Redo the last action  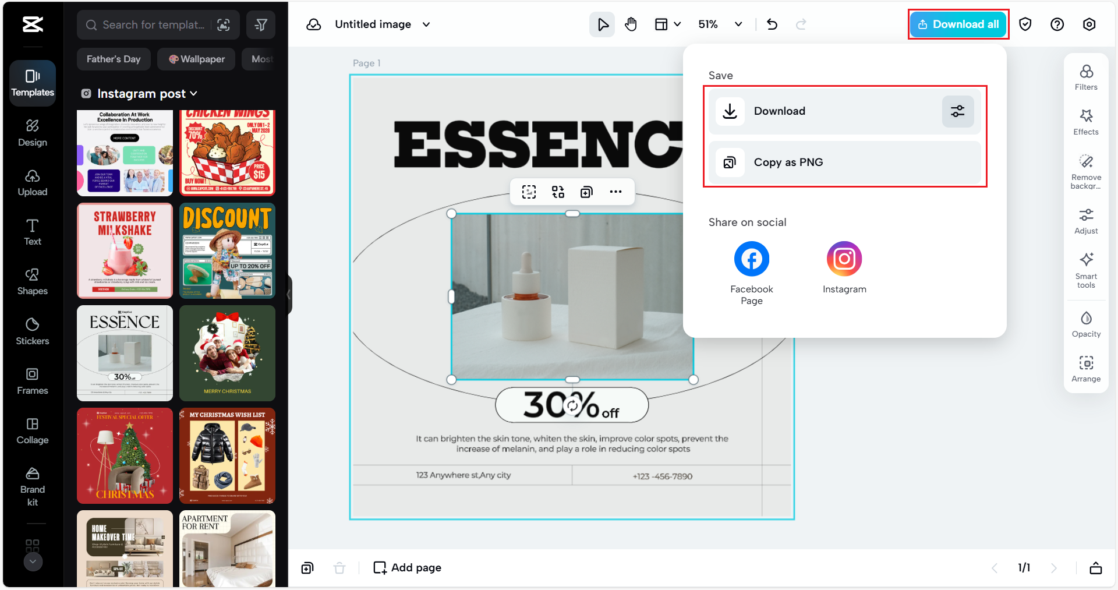click(801, 24)
